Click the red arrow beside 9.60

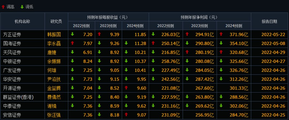point(126,88)
